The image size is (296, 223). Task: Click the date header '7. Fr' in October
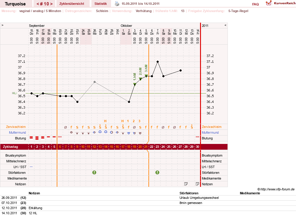(x=158, y=32)
